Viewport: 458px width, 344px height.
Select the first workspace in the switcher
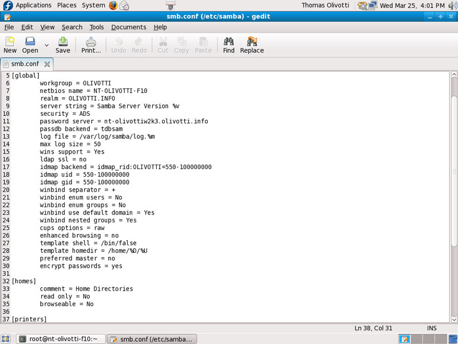pyautogui.click(x=405, y=339)
